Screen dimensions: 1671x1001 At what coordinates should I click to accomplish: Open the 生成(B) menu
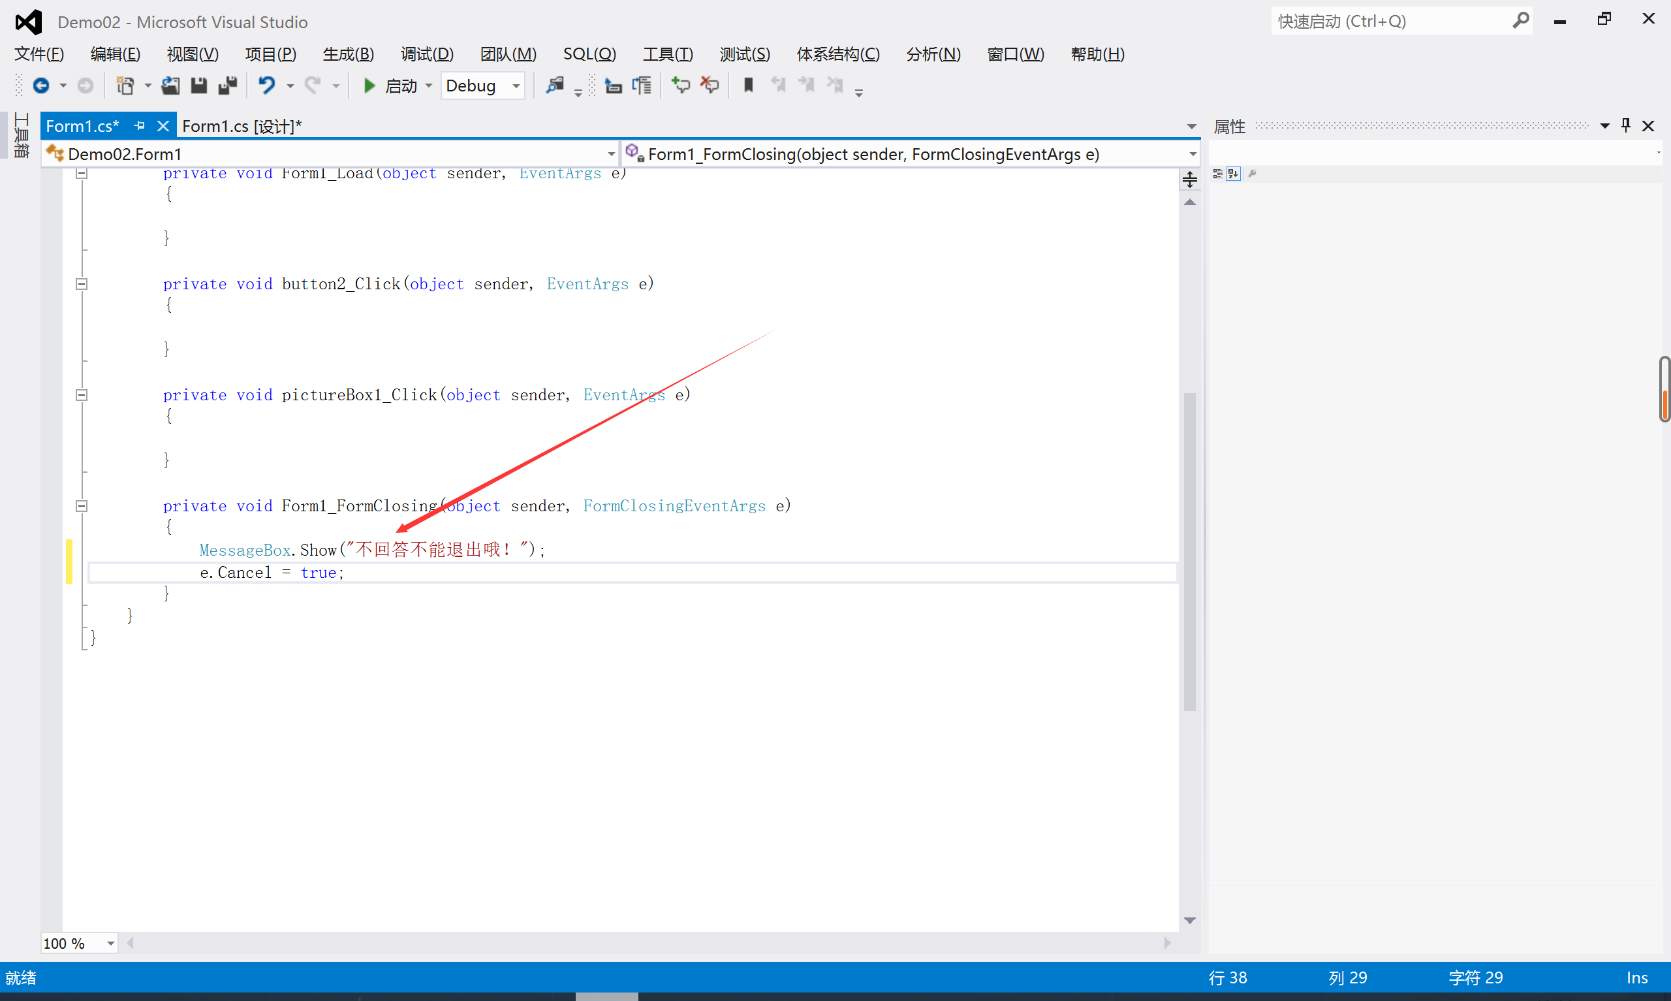(349, 54)
